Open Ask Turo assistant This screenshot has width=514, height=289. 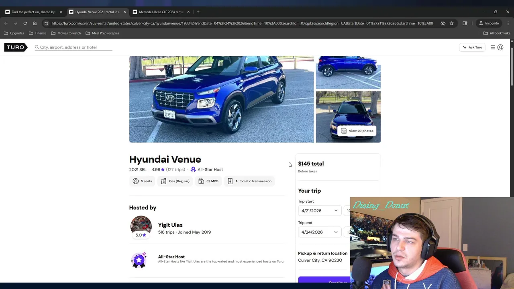(x=472, y=47)
